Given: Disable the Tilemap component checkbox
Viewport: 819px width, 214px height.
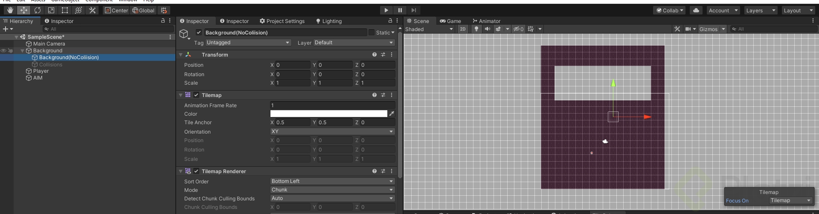Looking at the screenshot, I should (196, 95).
